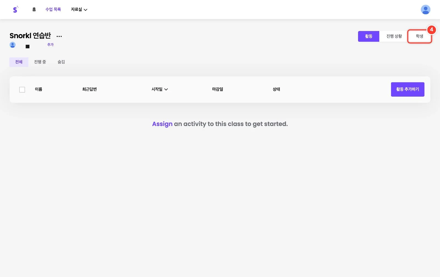Click the 추가 link under class title
This screenshot has height=277, width=440.
click(50, 44)
